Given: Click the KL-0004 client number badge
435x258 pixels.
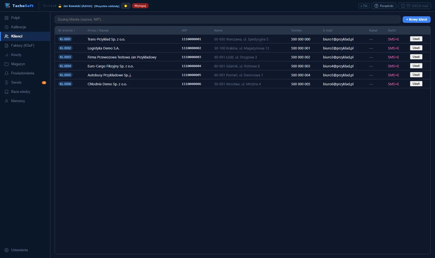Looking at the screenshot, I should pyautogui.click(x=65, y=66).
